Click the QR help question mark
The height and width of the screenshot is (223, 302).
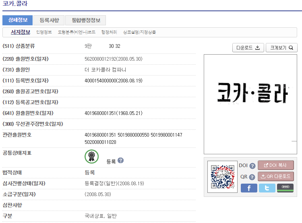point(252,177)
